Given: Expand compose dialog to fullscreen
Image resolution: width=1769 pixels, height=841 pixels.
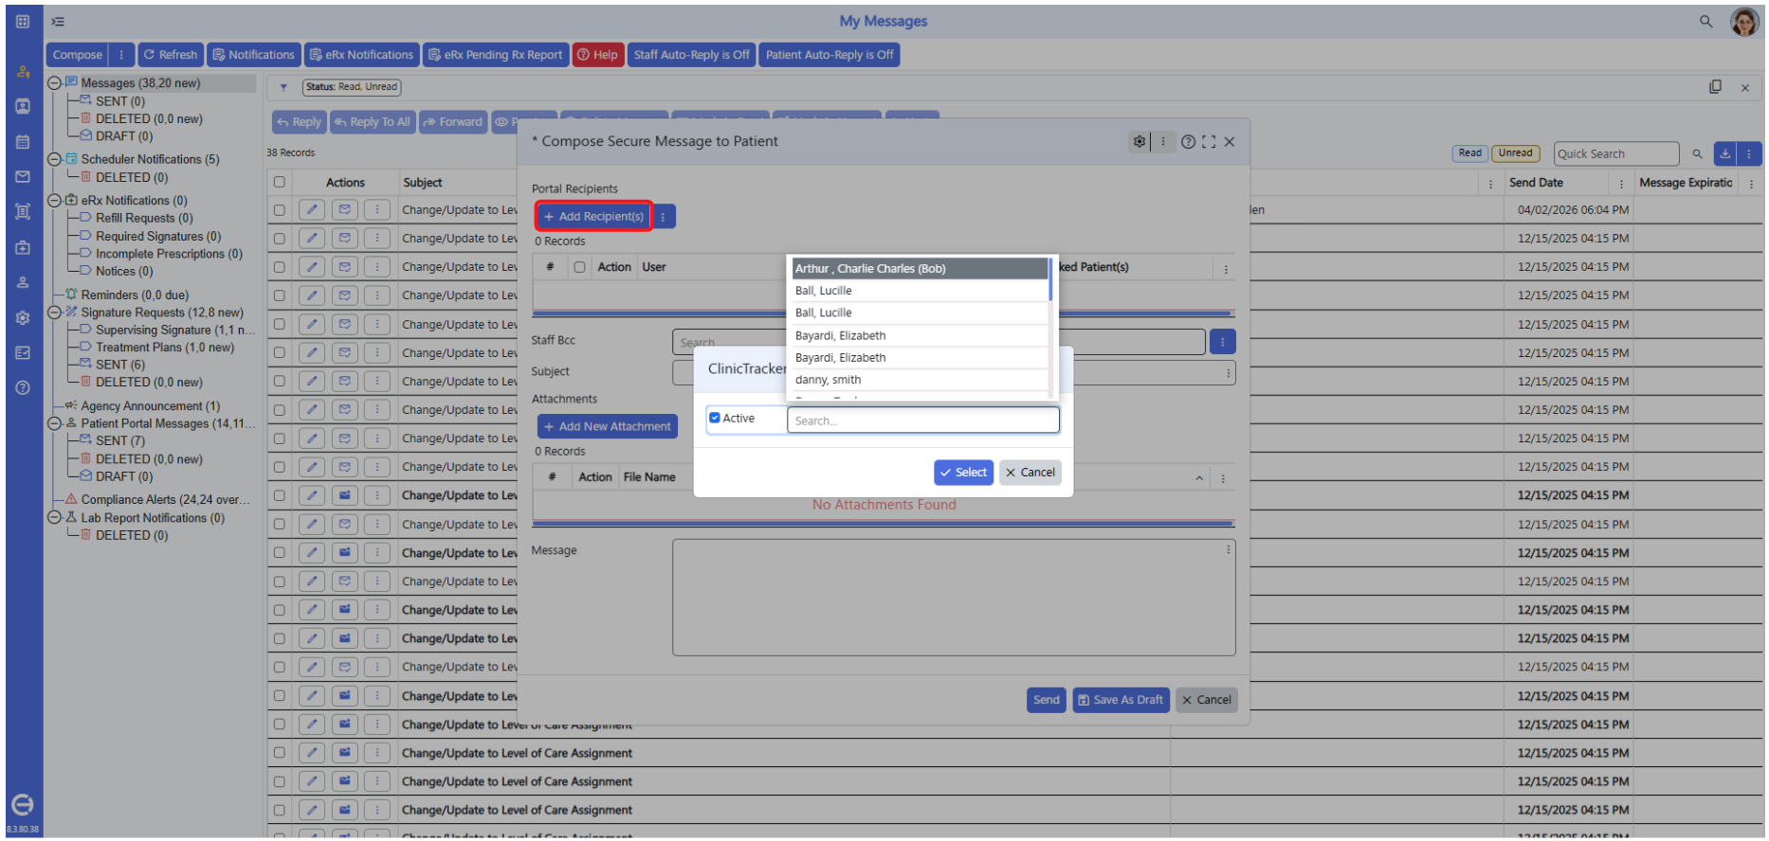Looking at the screenshot, I should [x=1209, y=141].
